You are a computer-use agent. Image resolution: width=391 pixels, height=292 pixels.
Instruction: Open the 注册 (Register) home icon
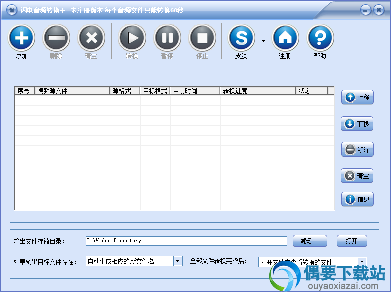point(285,38)
